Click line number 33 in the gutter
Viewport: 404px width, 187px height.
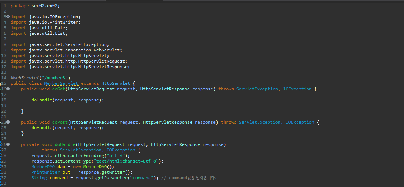pos(4,183)
